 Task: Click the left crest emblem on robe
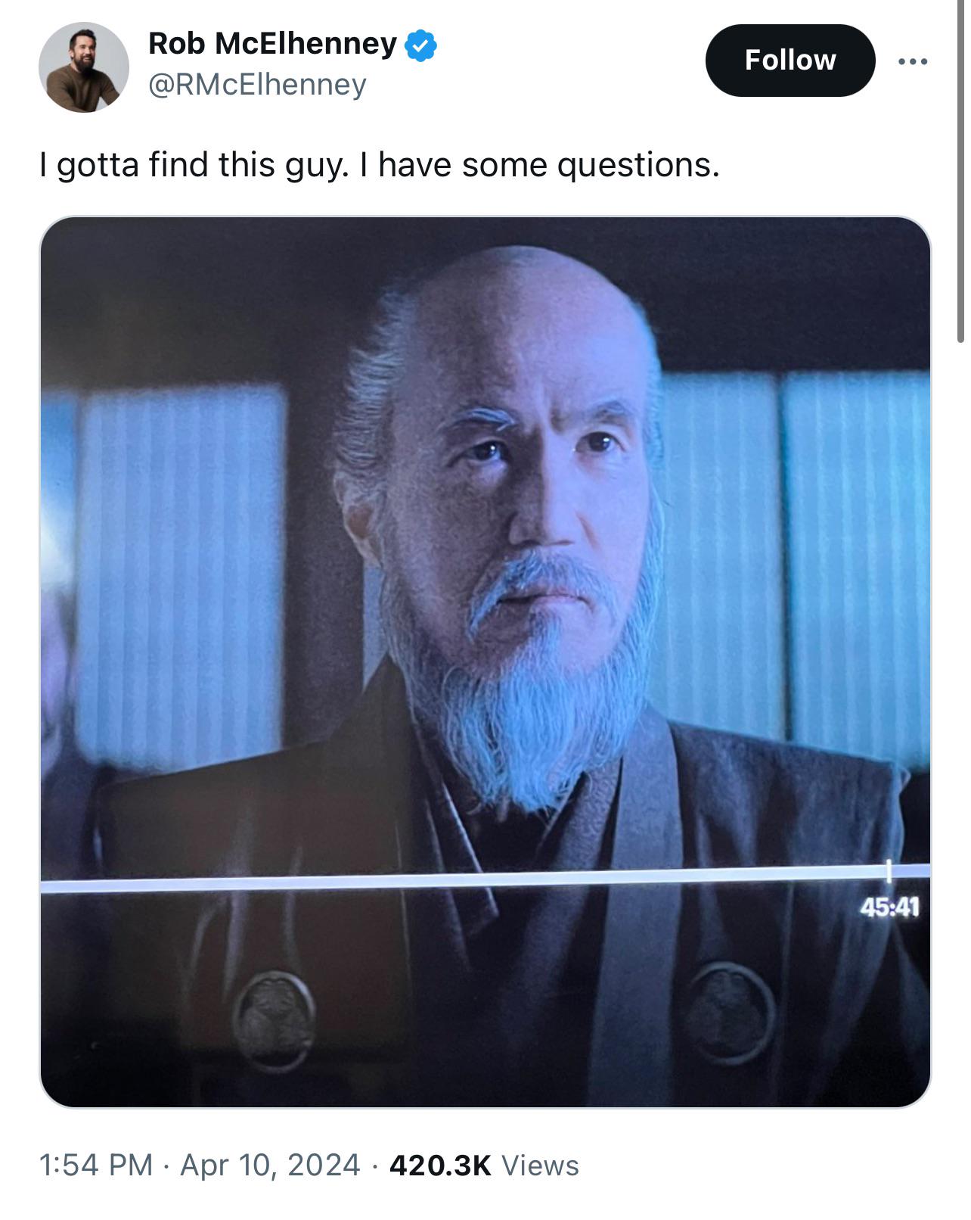click(x=273, y=1019)
